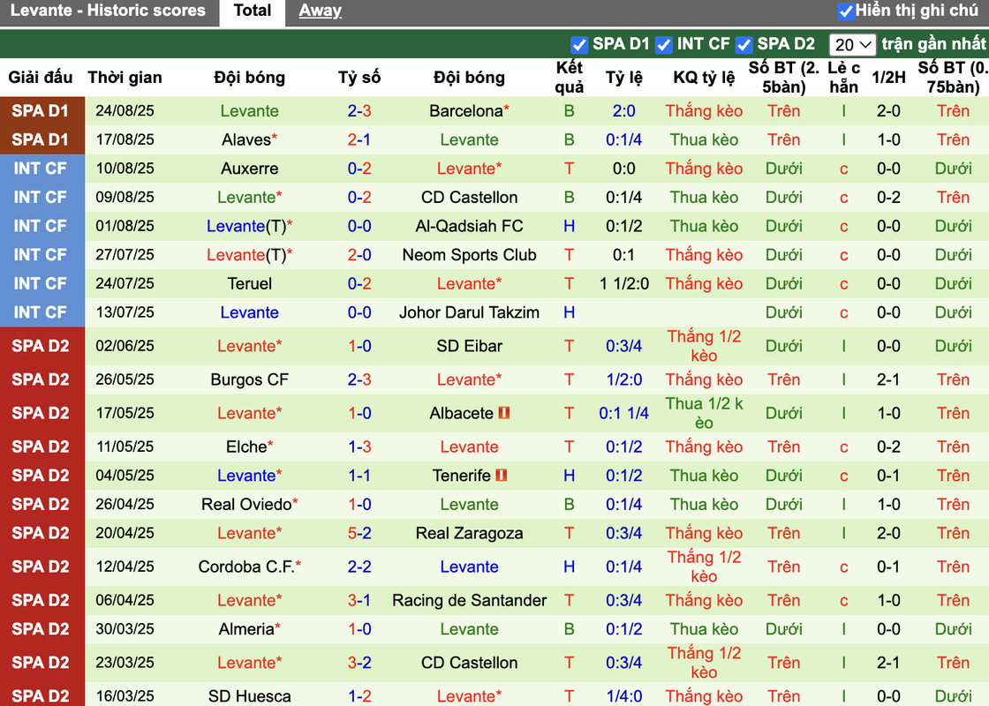Click the 2-3 score against Barcelona
Screen dimensions: 989x706
(x=359, y=111)
